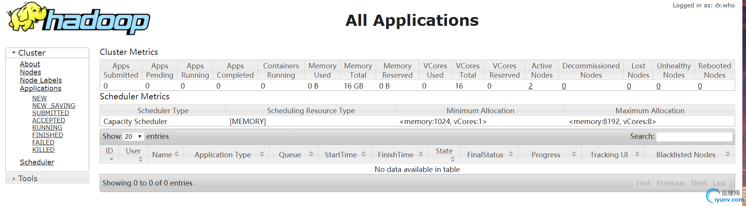This screenshot has width=746, height=206.
Task: Click the Tools section header label
Action: (28, 179)
